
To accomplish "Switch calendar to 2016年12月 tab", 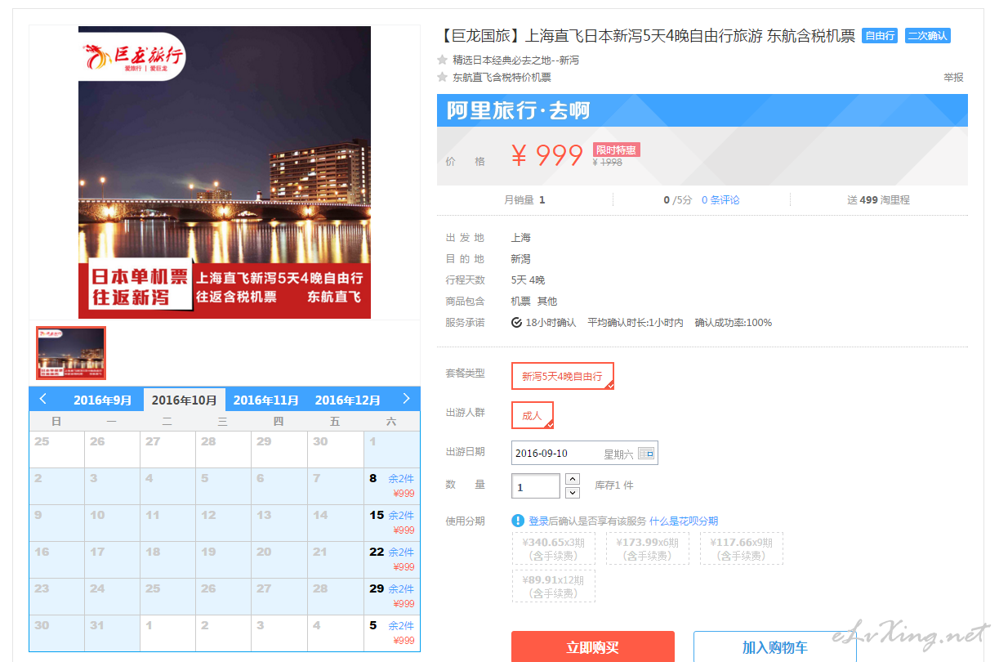I will [x=348, y=400].
